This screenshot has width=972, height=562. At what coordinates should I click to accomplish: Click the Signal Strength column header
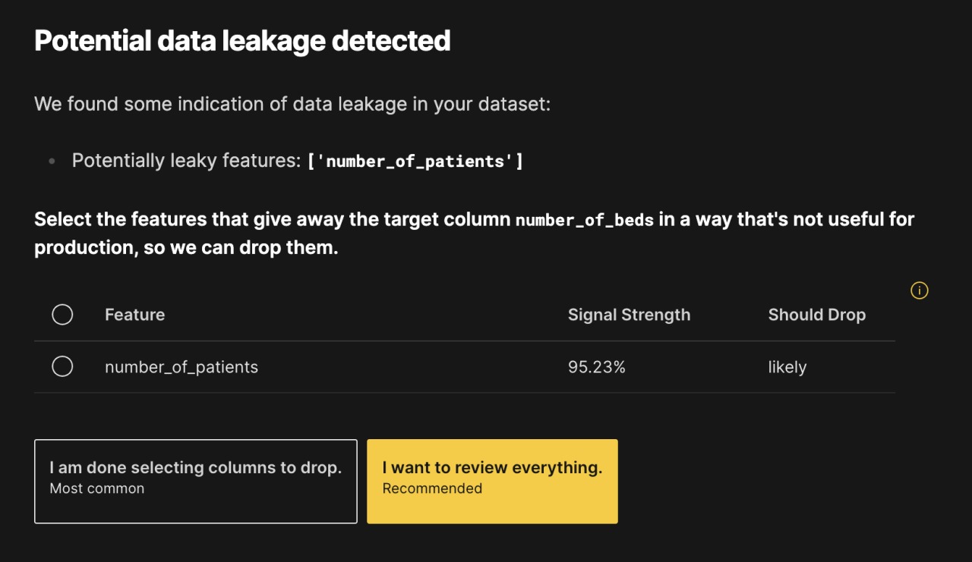coord(629,314)
